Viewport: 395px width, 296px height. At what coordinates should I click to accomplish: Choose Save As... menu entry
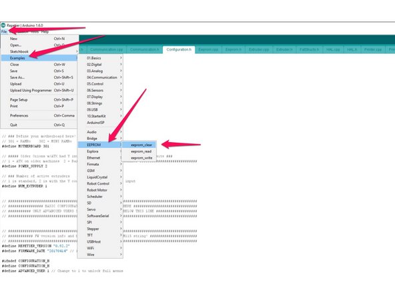39,77
